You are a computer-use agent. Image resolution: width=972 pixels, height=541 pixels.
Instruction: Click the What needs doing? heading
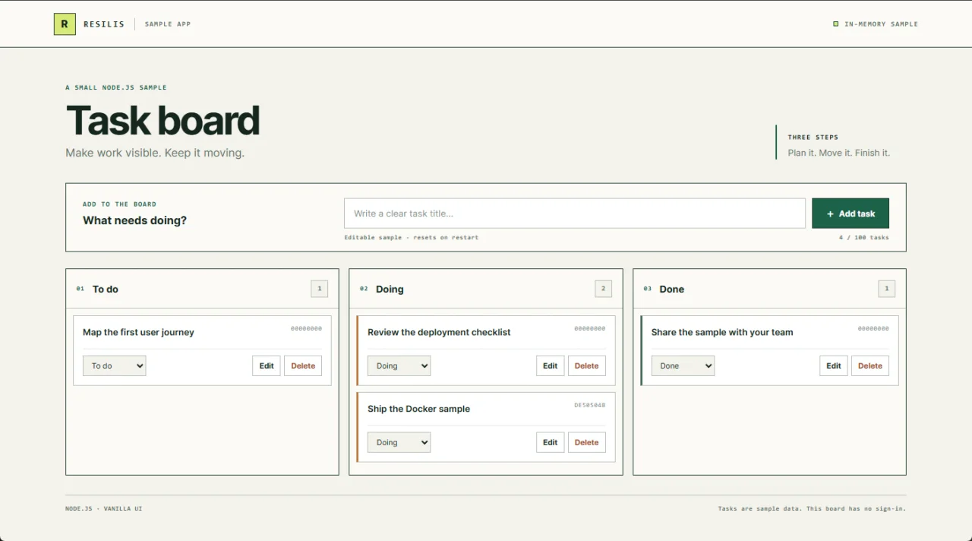(134, 220)
